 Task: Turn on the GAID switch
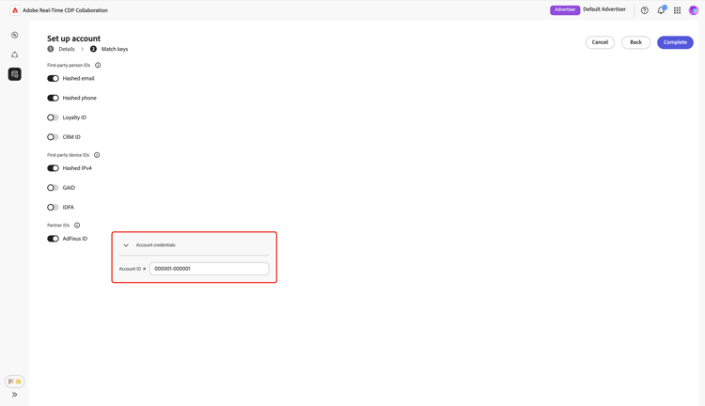53,188
